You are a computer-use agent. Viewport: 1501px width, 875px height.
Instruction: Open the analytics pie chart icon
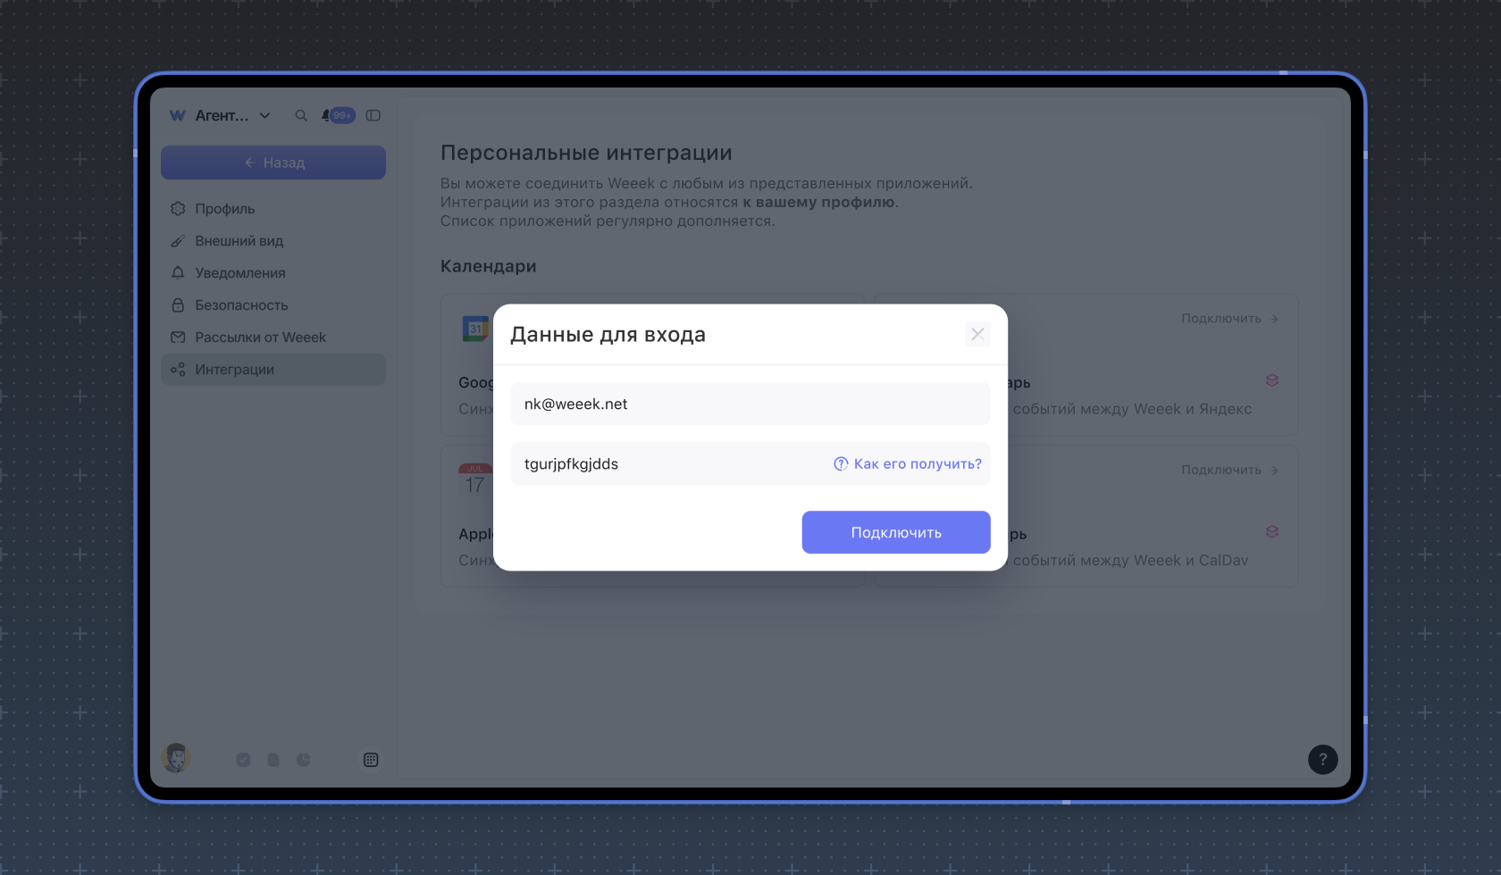[x=304, y=760]
